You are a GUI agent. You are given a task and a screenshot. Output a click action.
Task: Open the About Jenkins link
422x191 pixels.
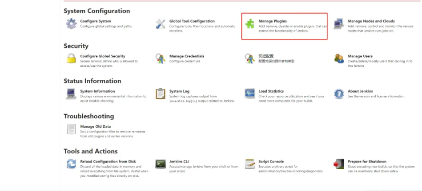(x=360, y=91)
